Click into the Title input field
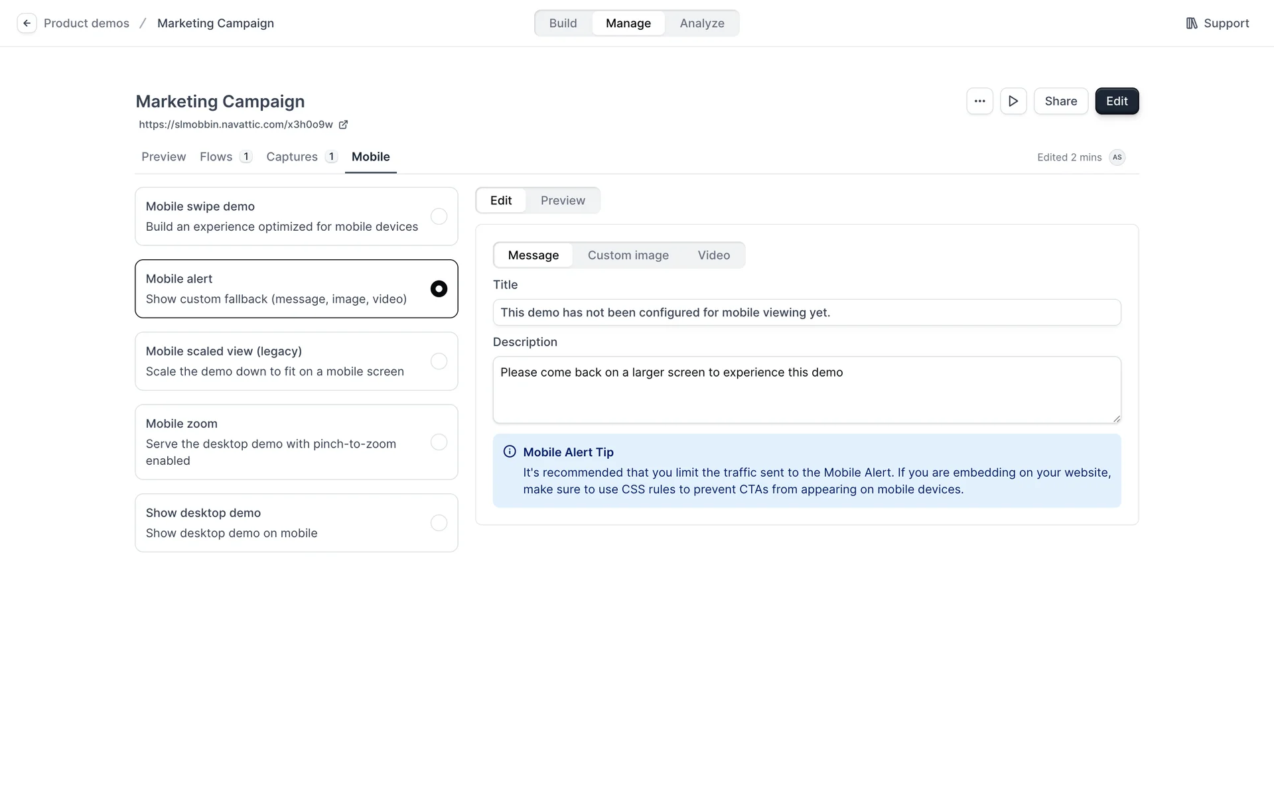 pyautogui.click(x=806, y=312)
